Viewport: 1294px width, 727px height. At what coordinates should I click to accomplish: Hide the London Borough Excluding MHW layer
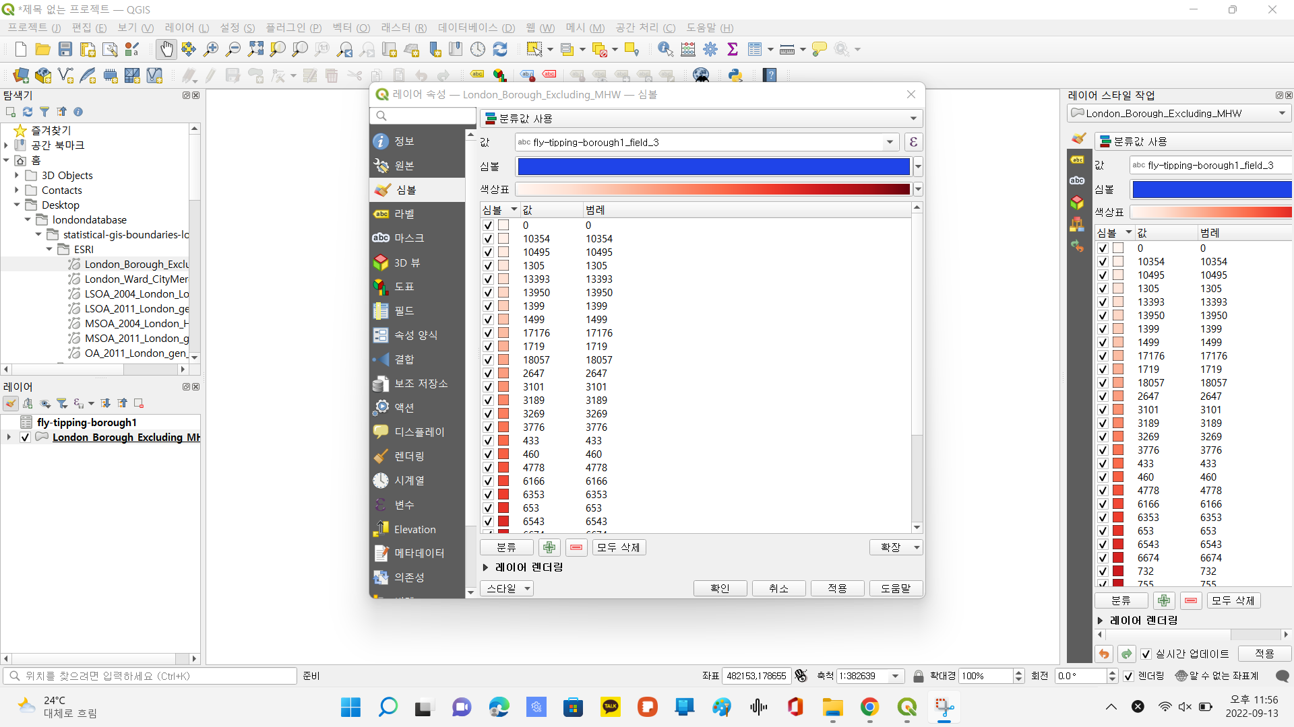click(x=25, y=437)
